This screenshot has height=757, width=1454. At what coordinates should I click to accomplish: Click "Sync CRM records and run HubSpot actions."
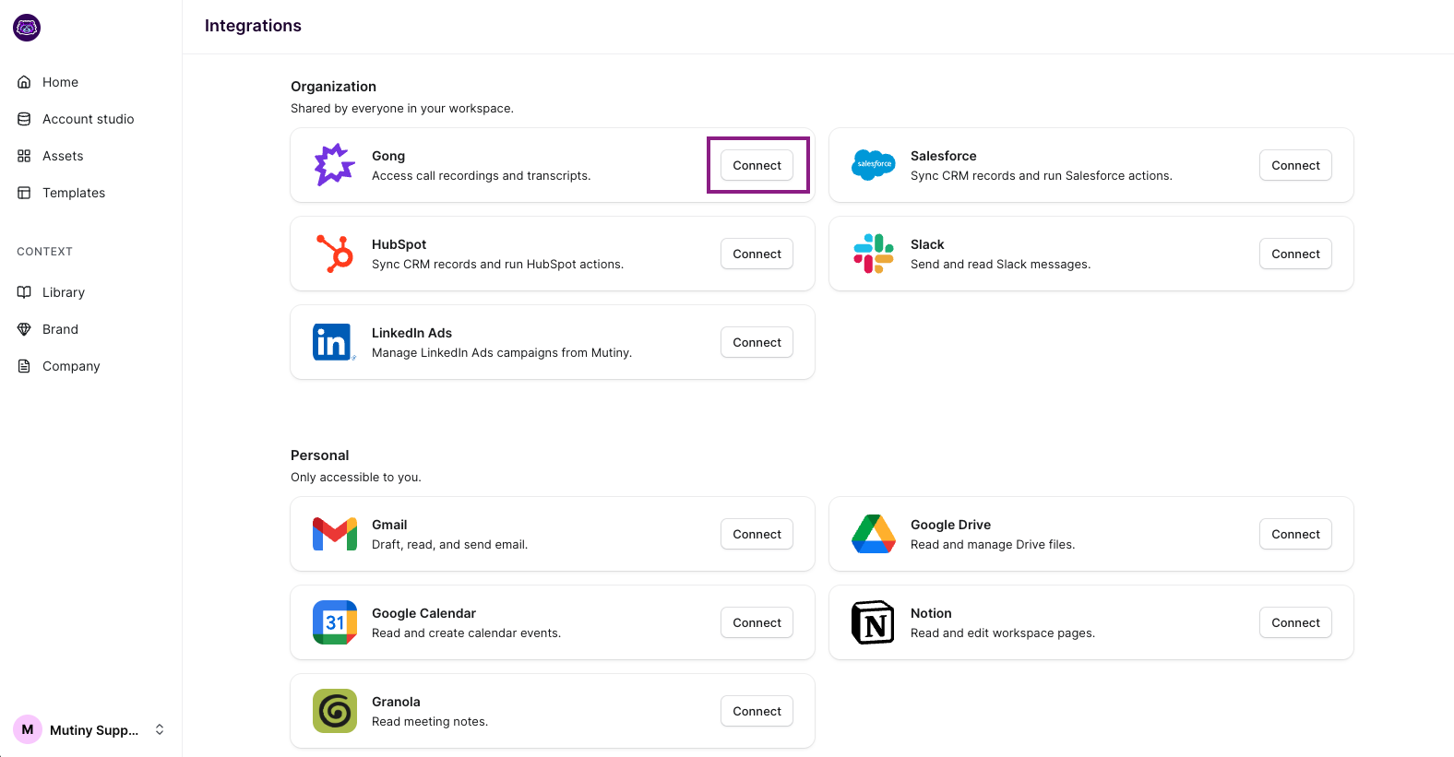pyautogui.click(x=497, y=265)
